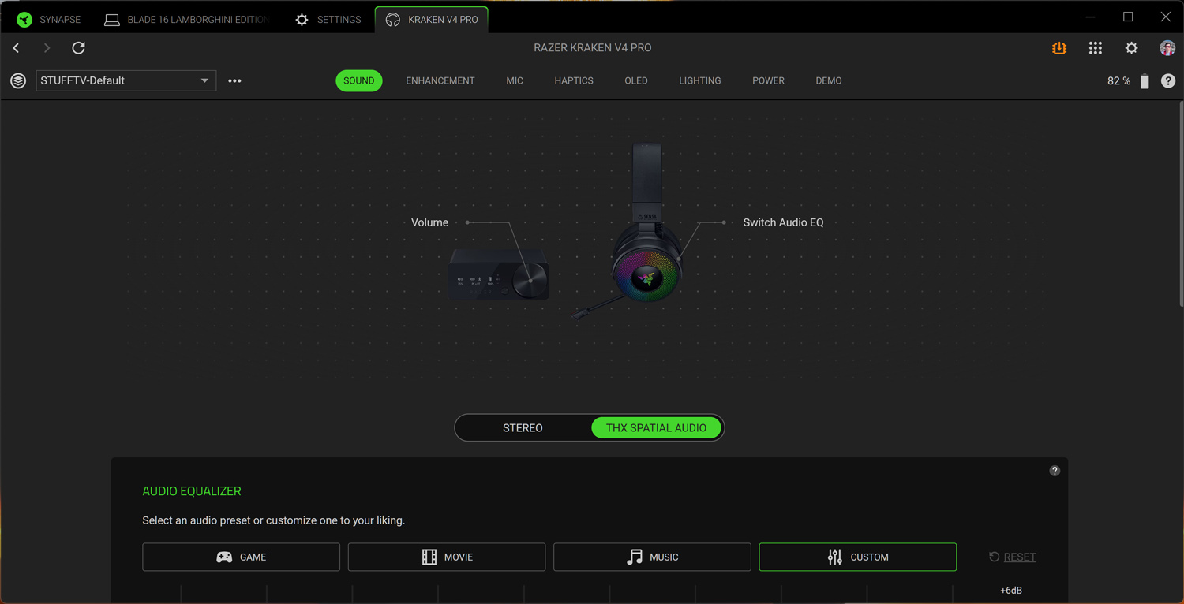Click the Volume label

coord(429,222)
